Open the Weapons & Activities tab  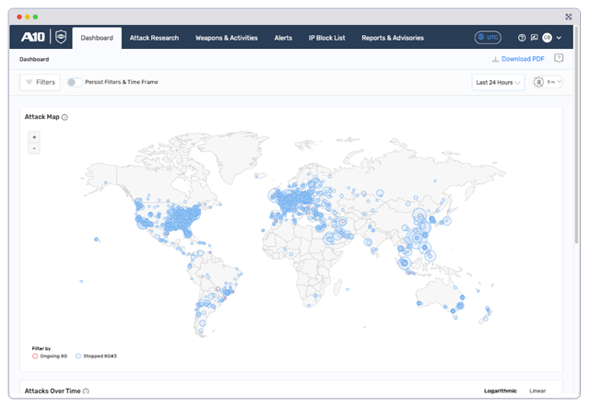pos(228,38)
